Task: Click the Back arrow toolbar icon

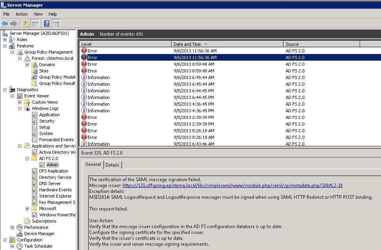Action: click(5, 23)
